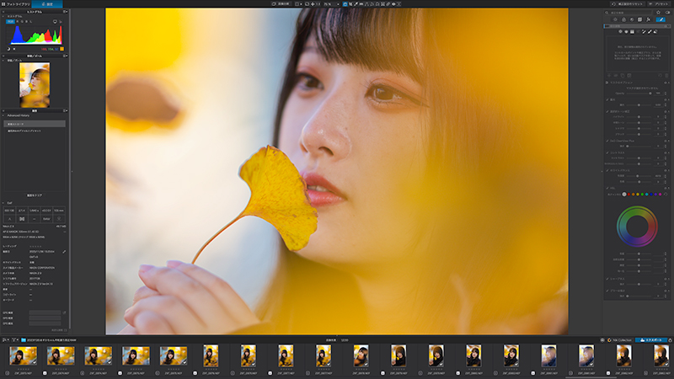Click the Light corrections sun icon
Image resolution: width=674 pixels, height=379 pixels.
click(x=615, y=19)
